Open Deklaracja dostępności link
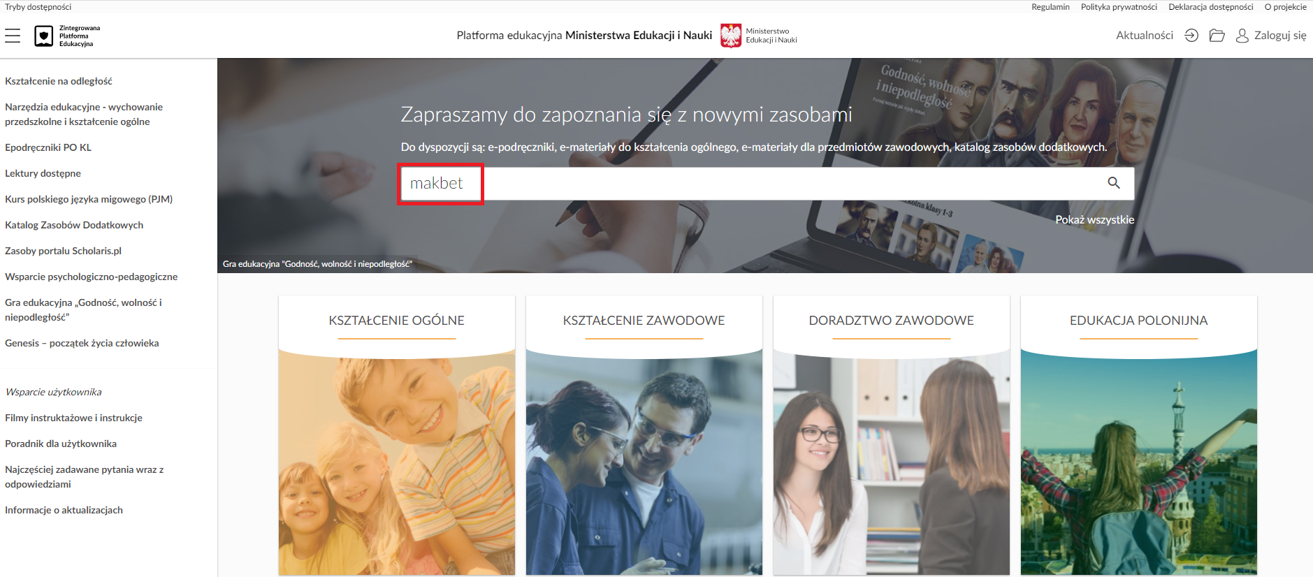 (1211, 7)
